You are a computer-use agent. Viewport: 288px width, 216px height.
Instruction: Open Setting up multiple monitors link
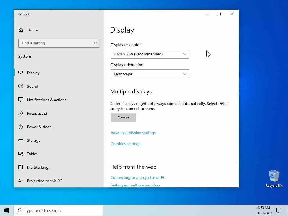pos(135,185)
